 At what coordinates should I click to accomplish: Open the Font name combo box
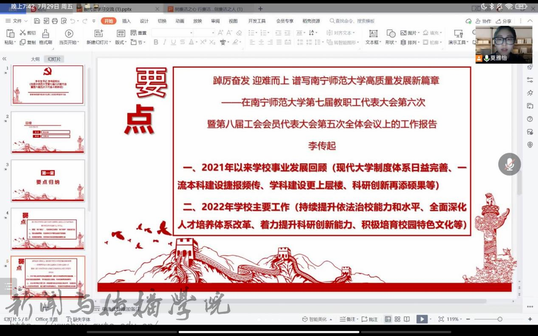(173, 33)
